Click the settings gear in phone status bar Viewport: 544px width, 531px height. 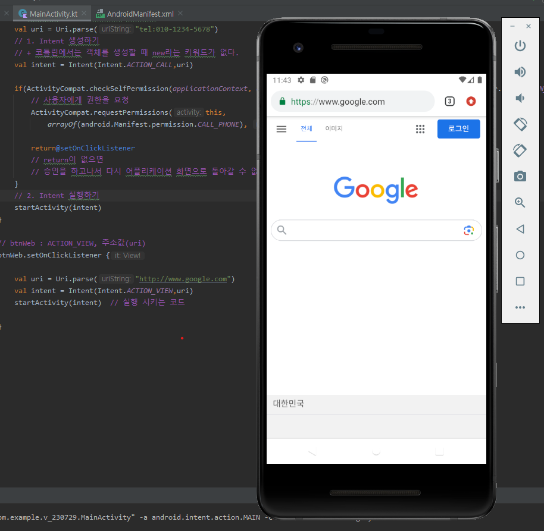tap(301, 80)
